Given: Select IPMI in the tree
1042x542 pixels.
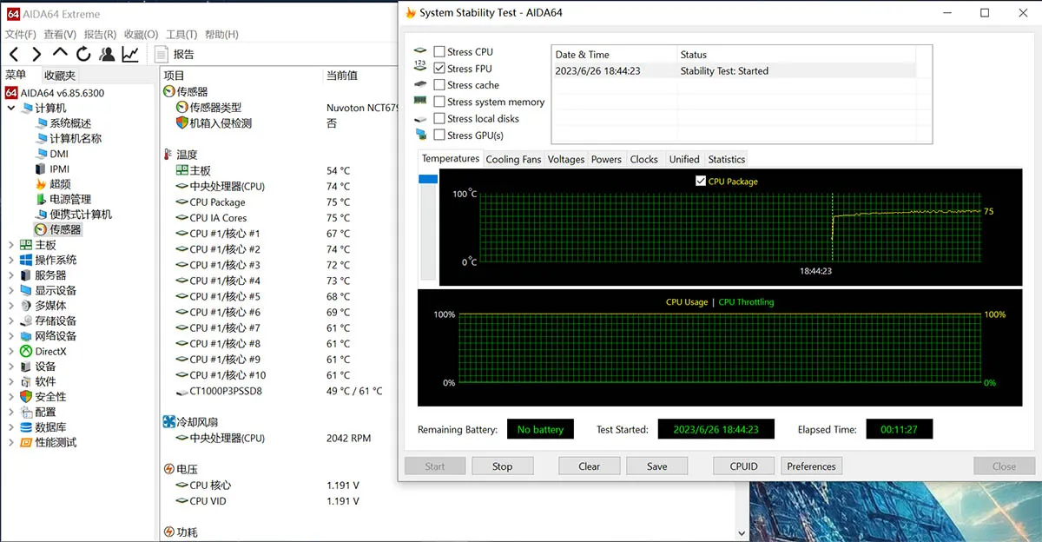Looking at the screenshot, I should [x=52, y=169].
